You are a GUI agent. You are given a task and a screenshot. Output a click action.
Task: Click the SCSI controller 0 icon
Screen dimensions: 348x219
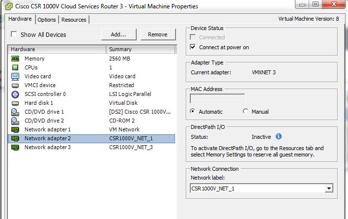(15, 94)
